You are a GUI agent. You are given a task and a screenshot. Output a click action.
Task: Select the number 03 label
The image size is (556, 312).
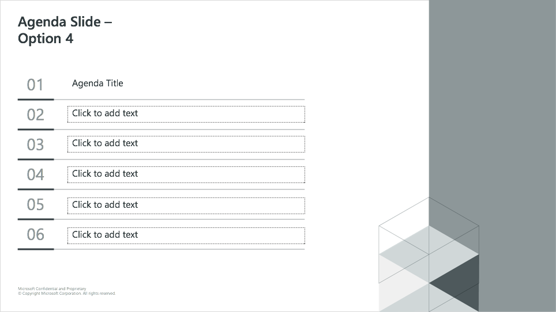click(35, 144)
